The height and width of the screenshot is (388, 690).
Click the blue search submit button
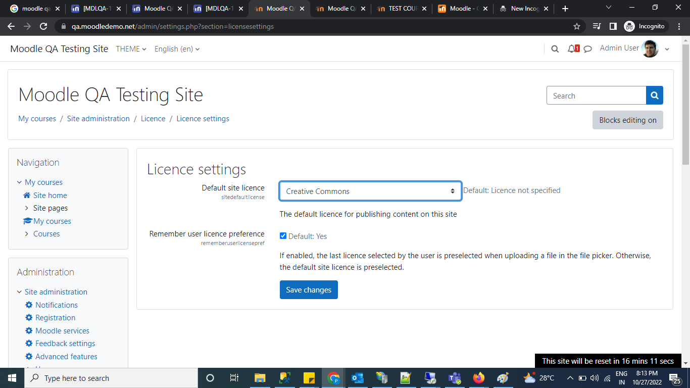tap(655, 95)
